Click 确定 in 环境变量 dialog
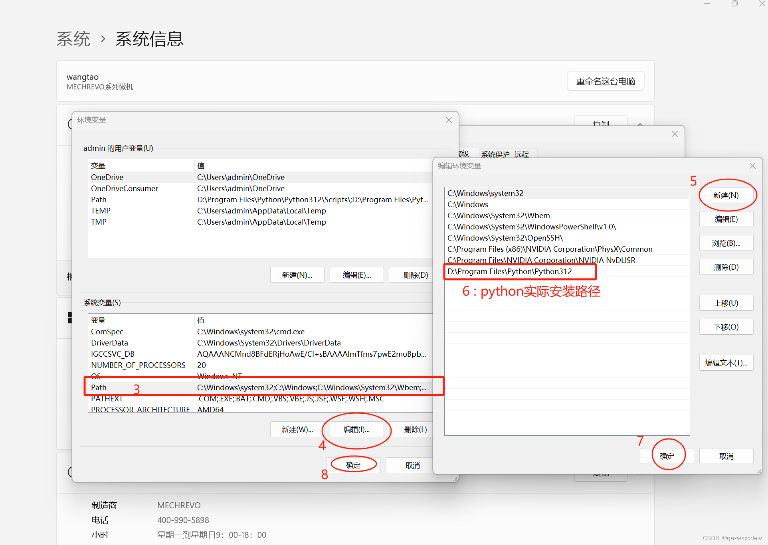Screen dimensions: 768x545 [x=353, y=465]
